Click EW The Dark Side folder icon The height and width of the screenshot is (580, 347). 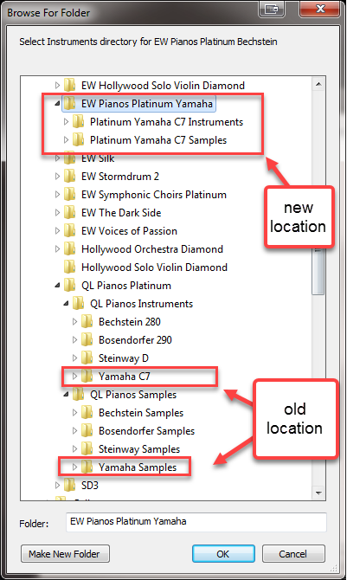coord(69,212)
